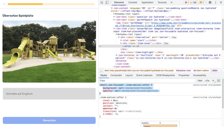This screenshot has width=224, height=127.
Task: Expand the ion-textarea textfield node
Action: (116, 55)
